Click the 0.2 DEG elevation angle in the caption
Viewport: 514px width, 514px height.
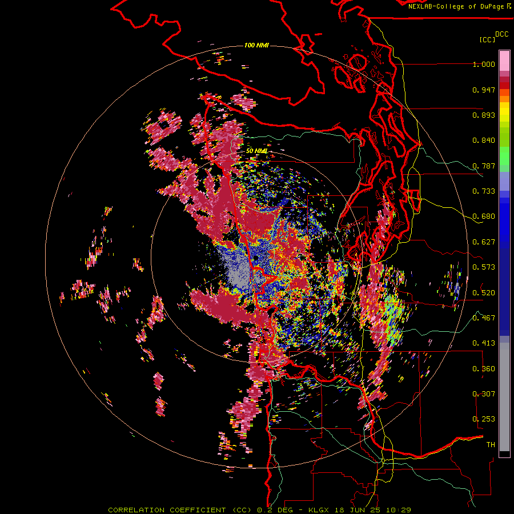coord(275,510)
